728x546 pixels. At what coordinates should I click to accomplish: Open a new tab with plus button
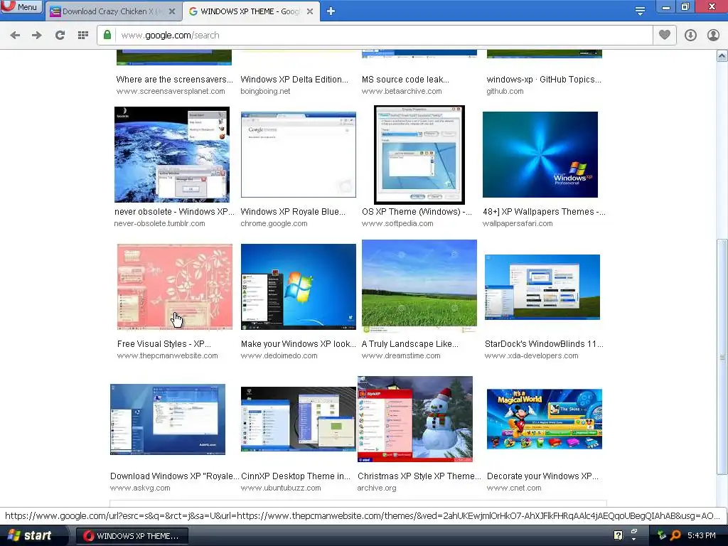pyautogui.click(x=331, y=11)
